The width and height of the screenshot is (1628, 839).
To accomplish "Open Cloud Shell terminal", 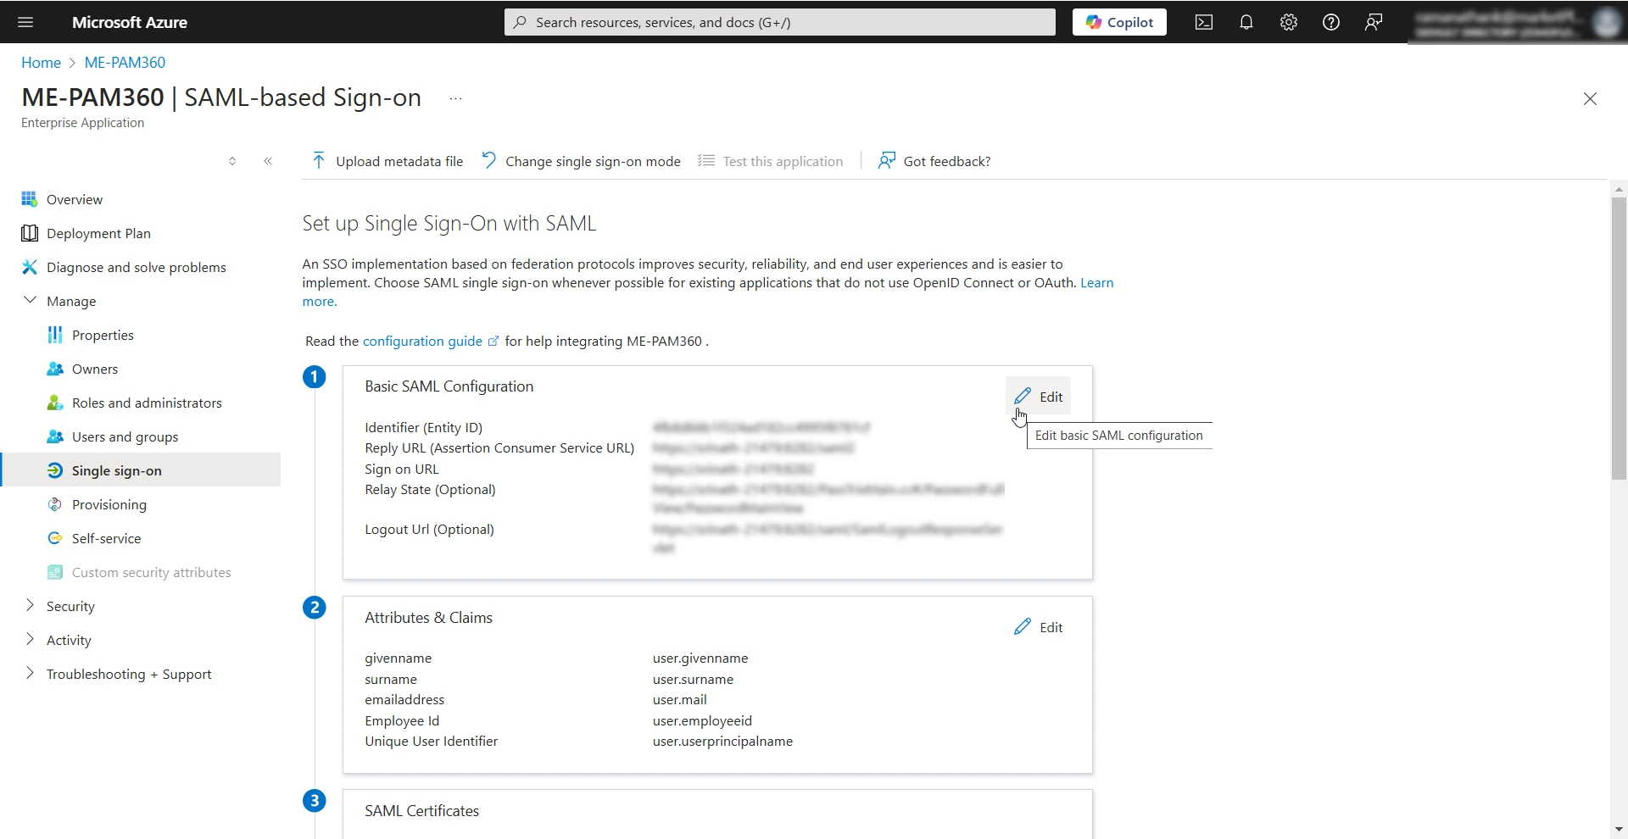I will pos(1203,22).
